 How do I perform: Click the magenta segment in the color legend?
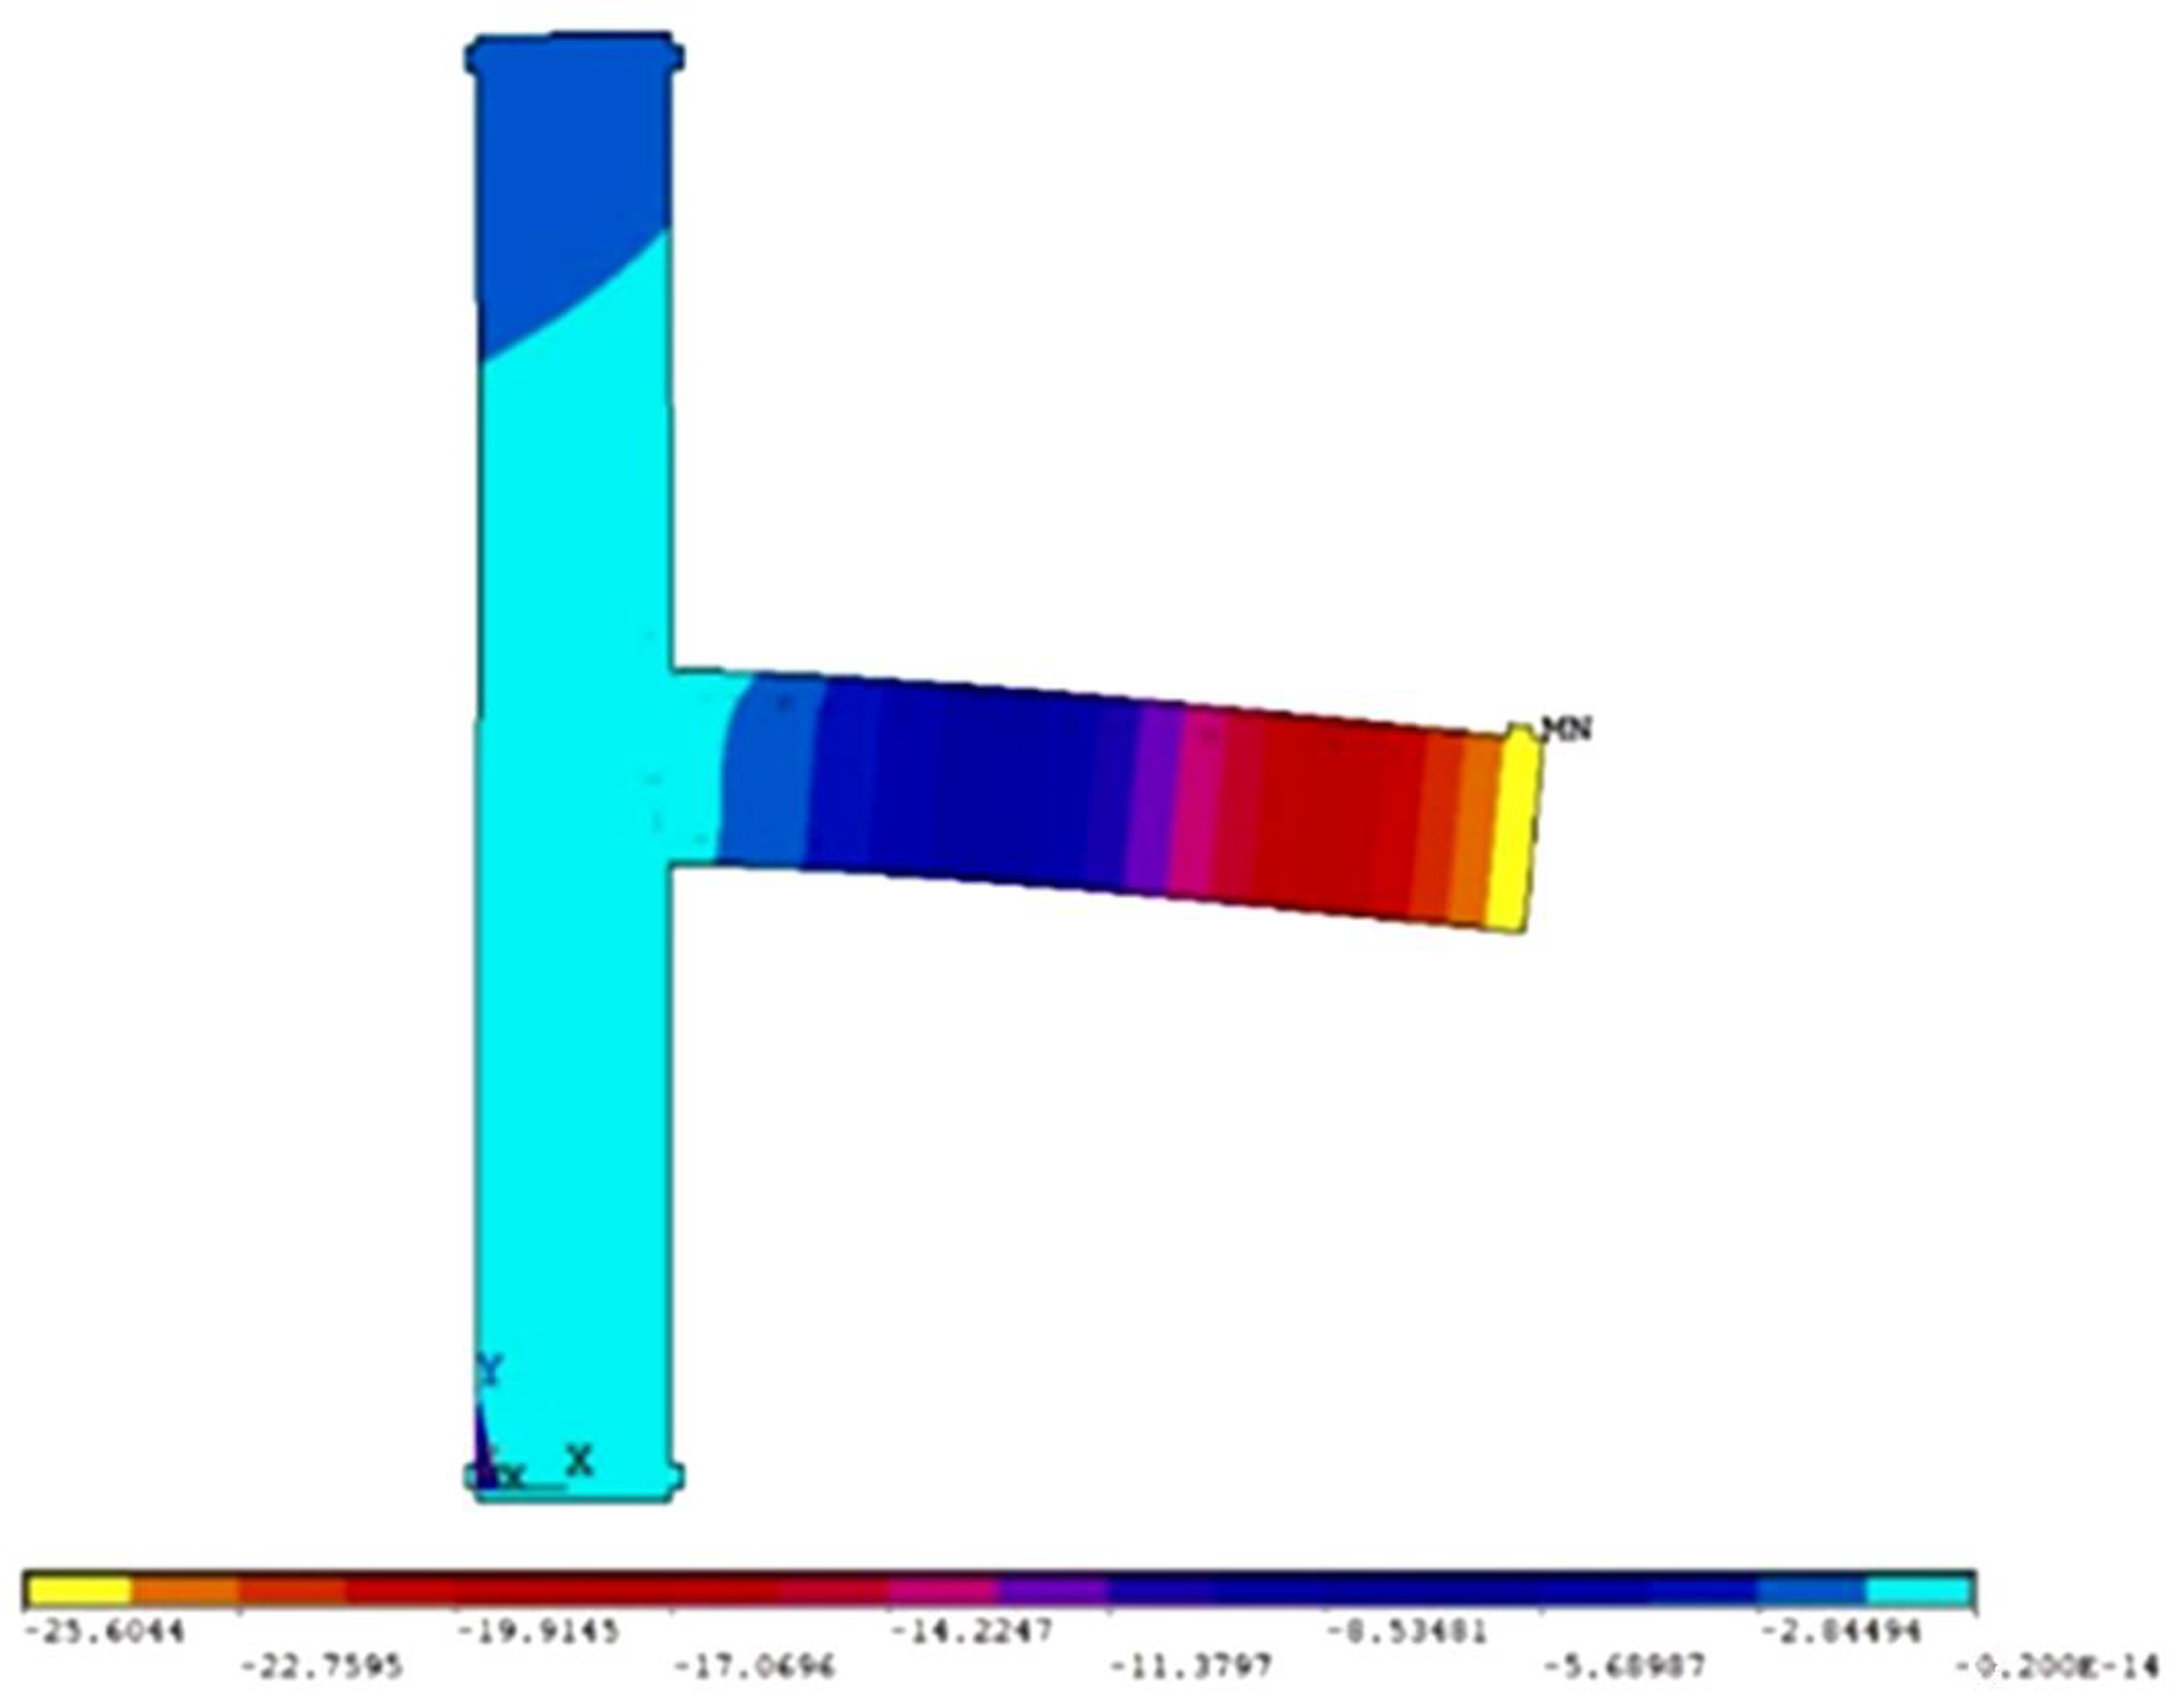pos(943,1590)
